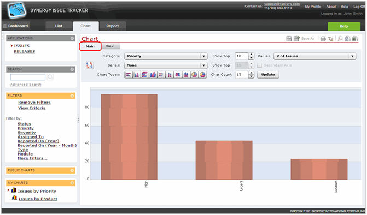The image size is (367, 215).
Task: Tick the Secondary Axis checkbox
Action: pos(259,65)
